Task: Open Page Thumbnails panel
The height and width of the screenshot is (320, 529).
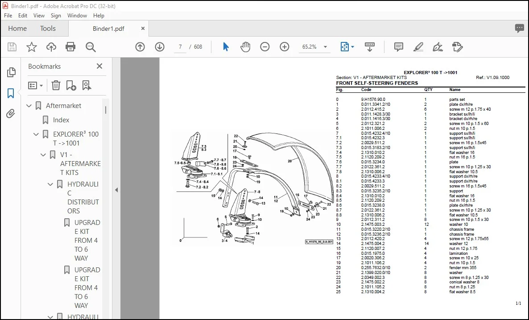Action: (x=11, y=72)
